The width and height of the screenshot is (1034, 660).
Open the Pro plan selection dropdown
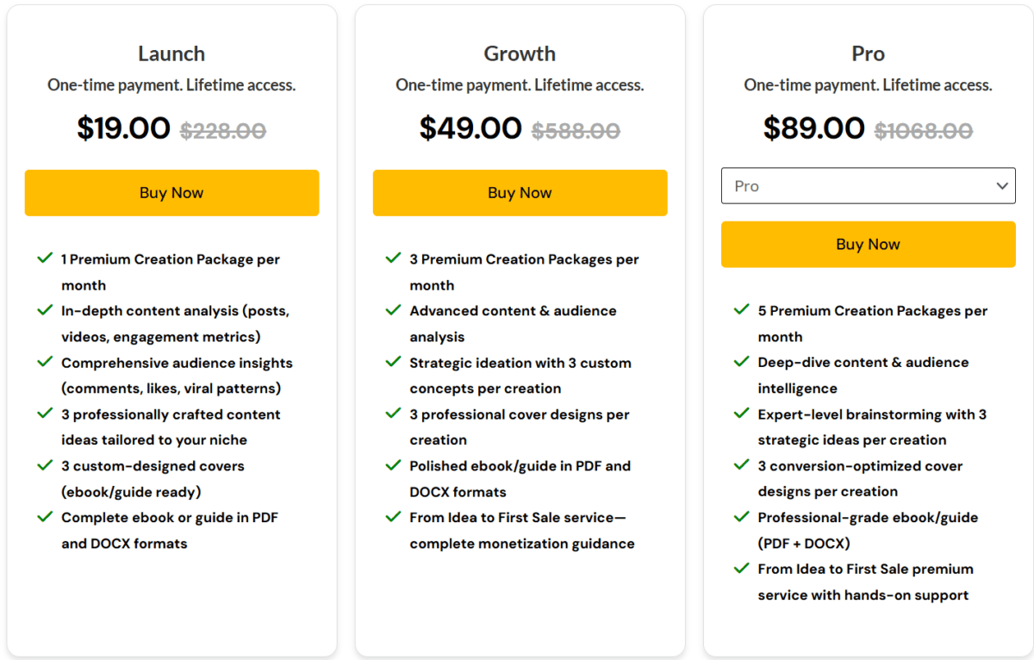(868, 186)
